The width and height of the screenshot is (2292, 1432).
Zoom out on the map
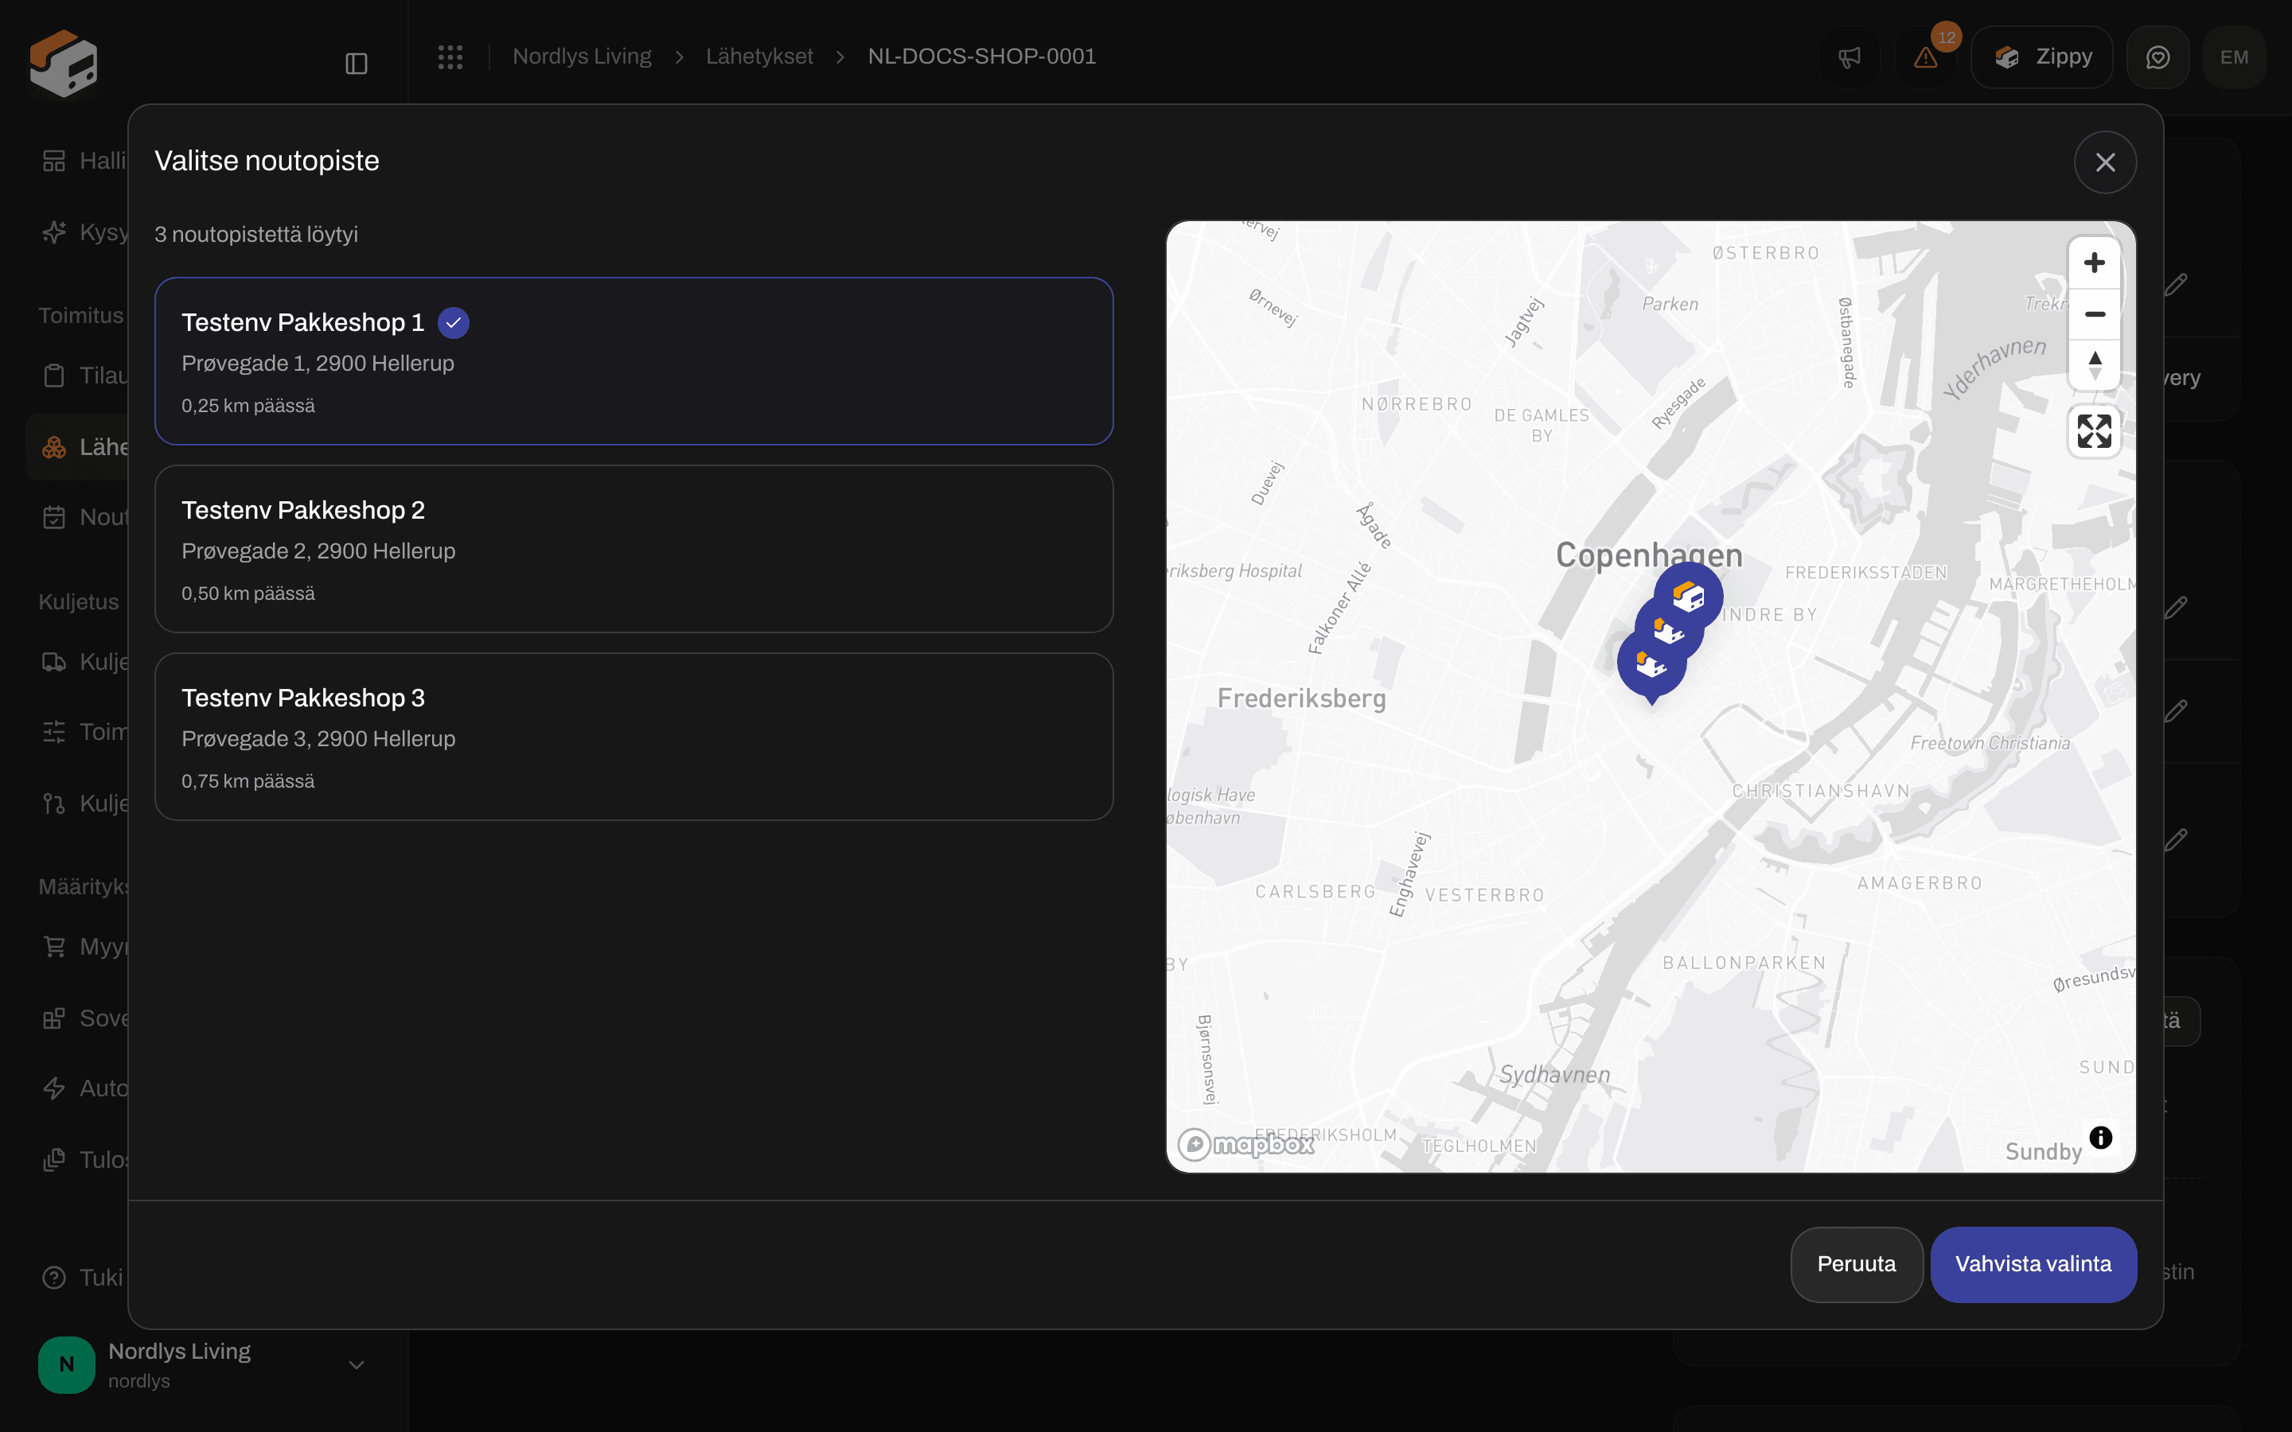2094,314
